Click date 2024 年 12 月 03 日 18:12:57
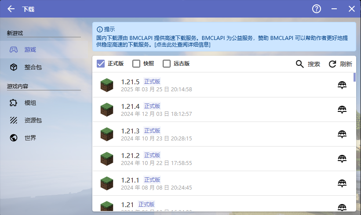 pyautogui.click(x=157, y=114)
